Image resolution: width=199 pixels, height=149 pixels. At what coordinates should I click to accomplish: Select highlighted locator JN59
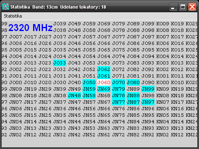click(x=89, y=89)
